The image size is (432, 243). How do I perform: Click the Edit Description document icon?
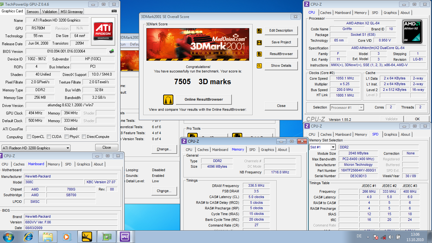point(259,31)
